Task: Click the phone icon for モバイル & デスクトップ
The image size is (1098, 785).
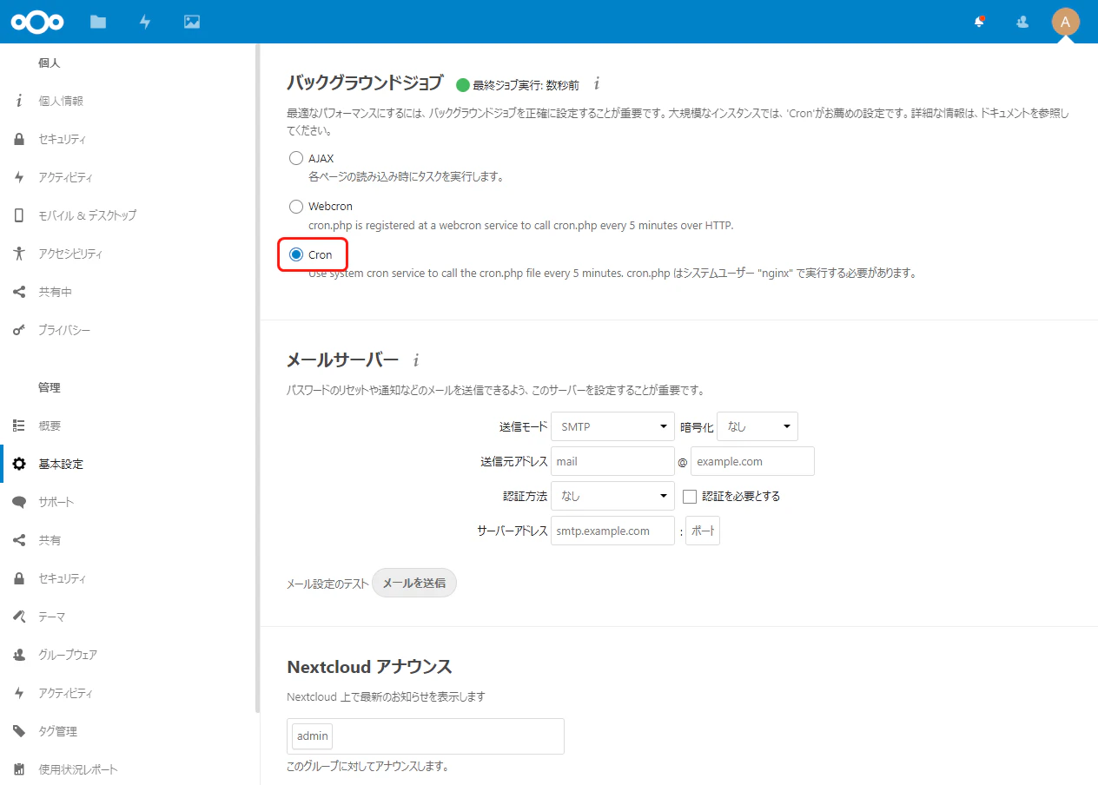Action: coord(19,215)
